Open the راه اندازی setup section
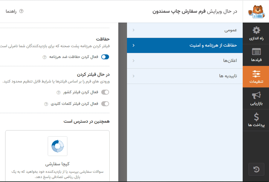This screenshot has width=269, height=182. pos(256,34)
